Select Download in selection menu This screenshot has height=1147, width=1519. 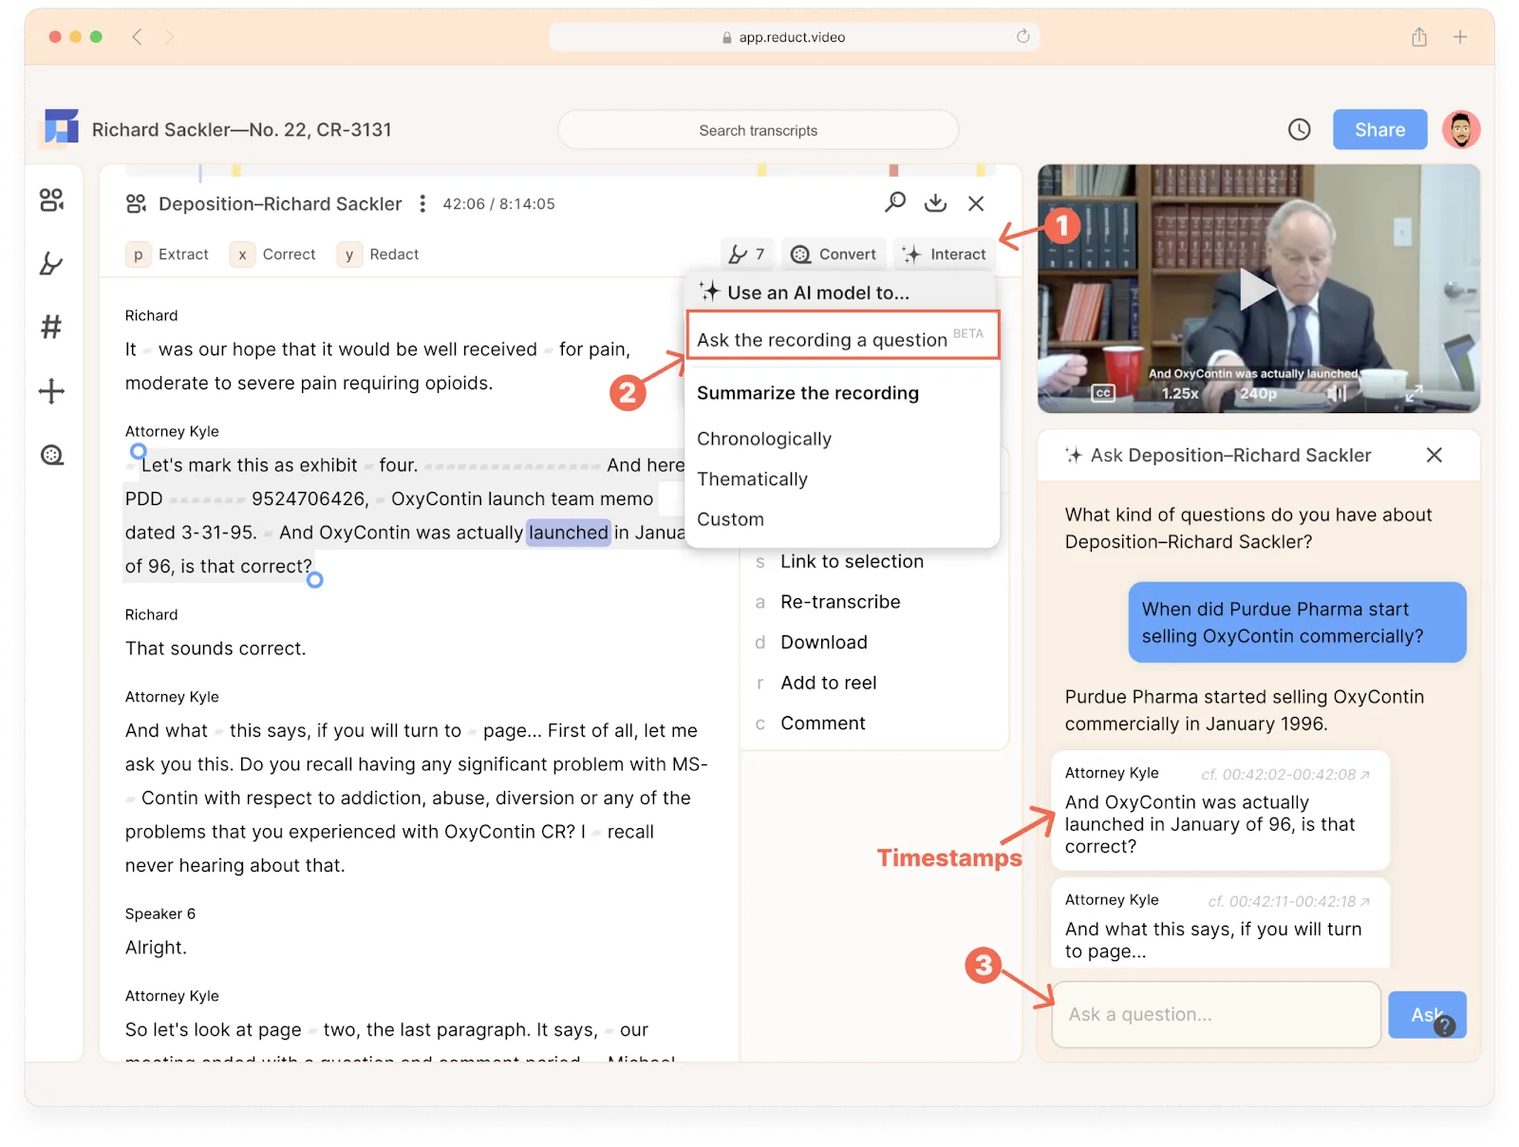point(824,643)
